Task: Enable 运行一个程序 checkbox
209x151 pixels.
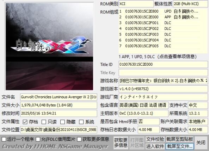Action: (4, 139)
